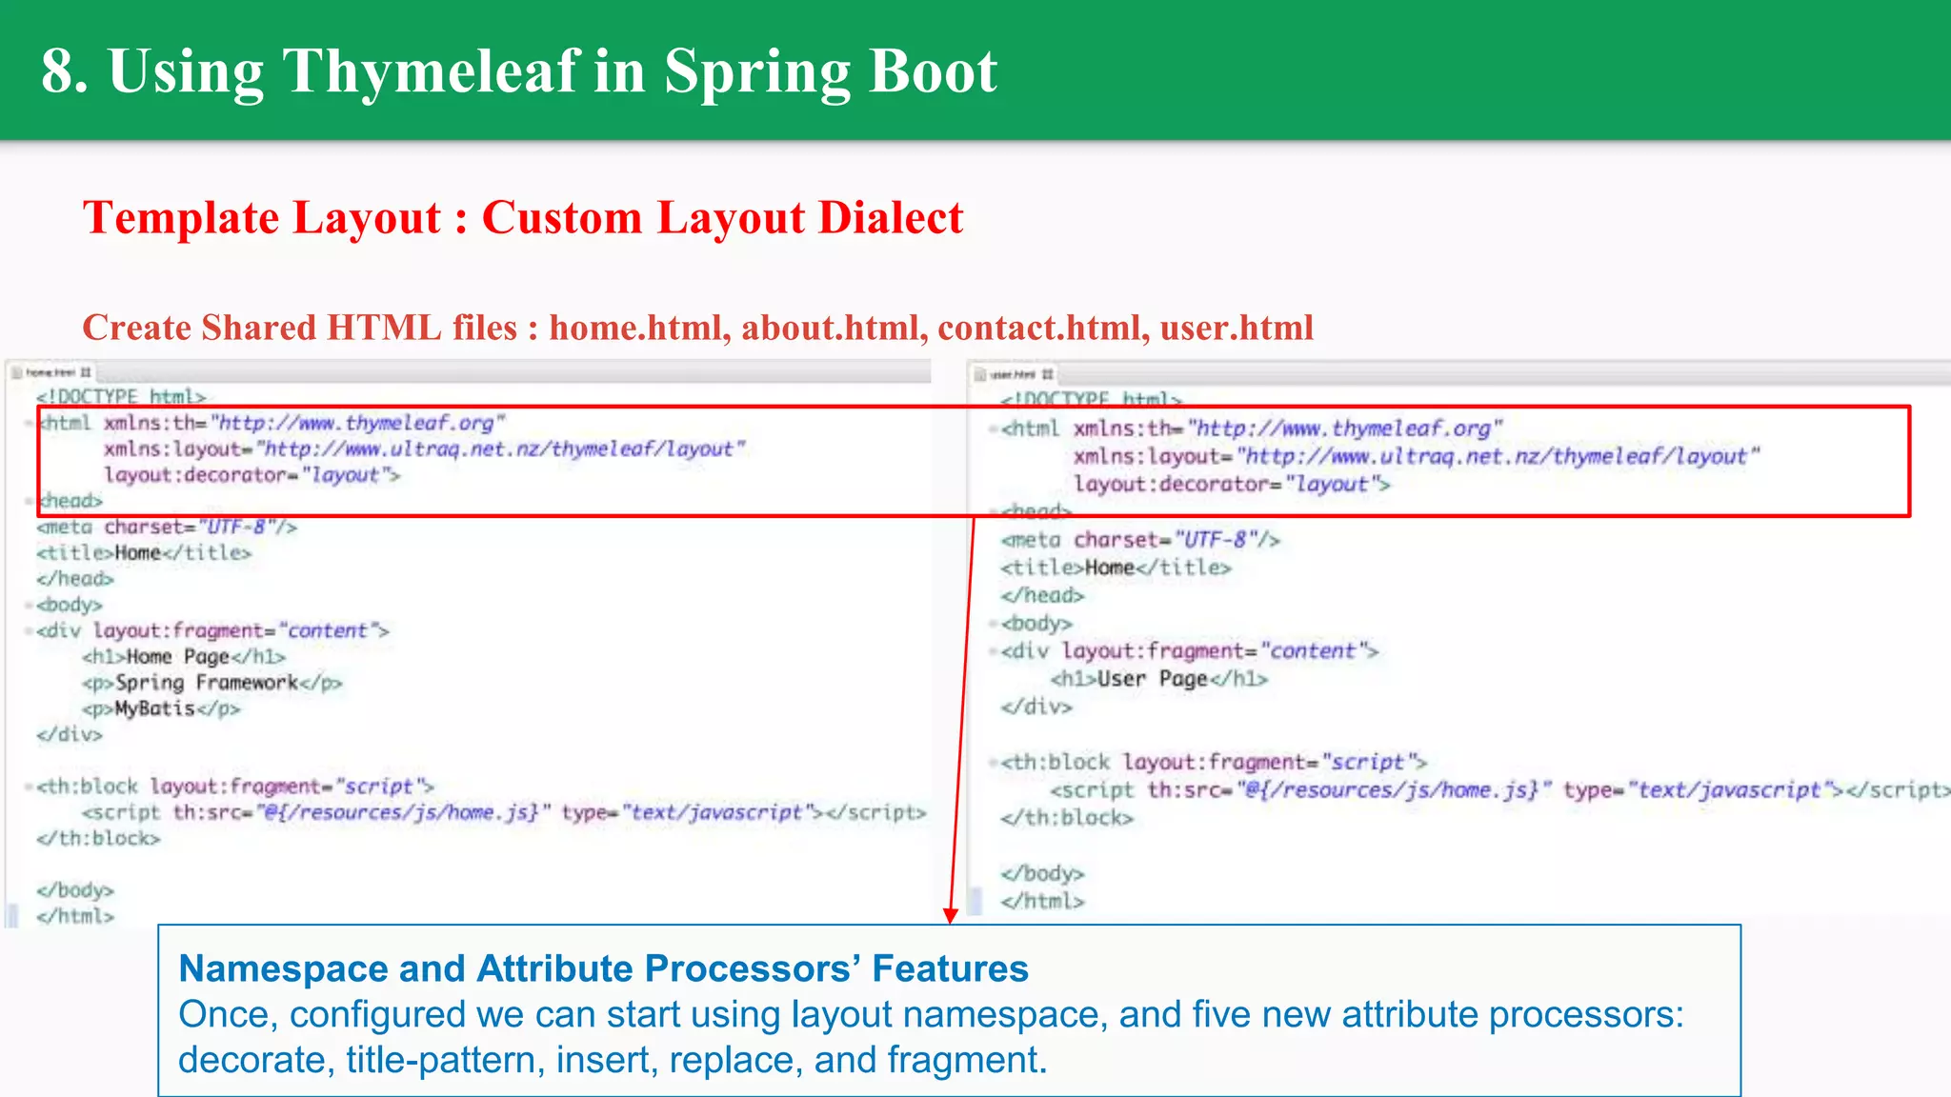Click thymeleaf.org URL in home.html code
The width and height of the screenshot is (1951, 1097).
coord(356,423)
